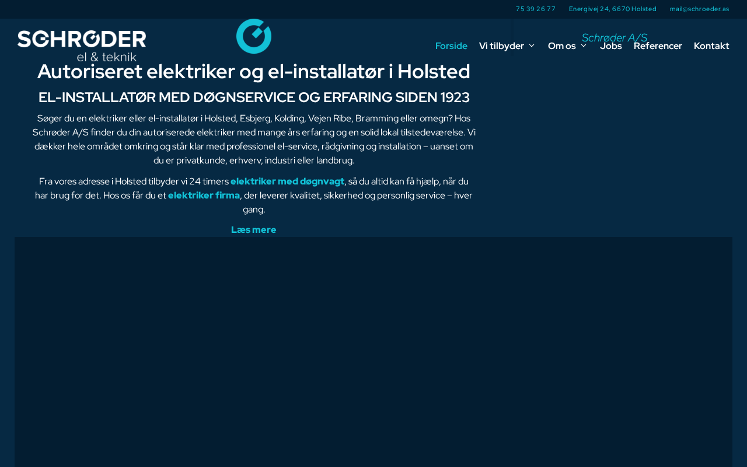747x467 pixels.
Task: Select heading 'Autoriseret elektriker og el-installatør i Holsted'
Action: pos(254,71)
